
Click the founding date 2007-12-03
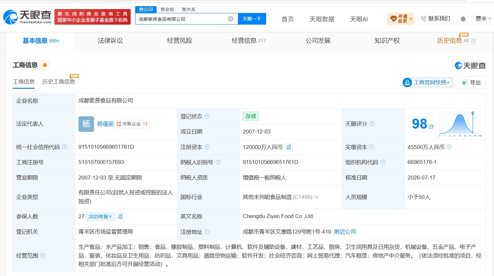click(x=257, y=132)
